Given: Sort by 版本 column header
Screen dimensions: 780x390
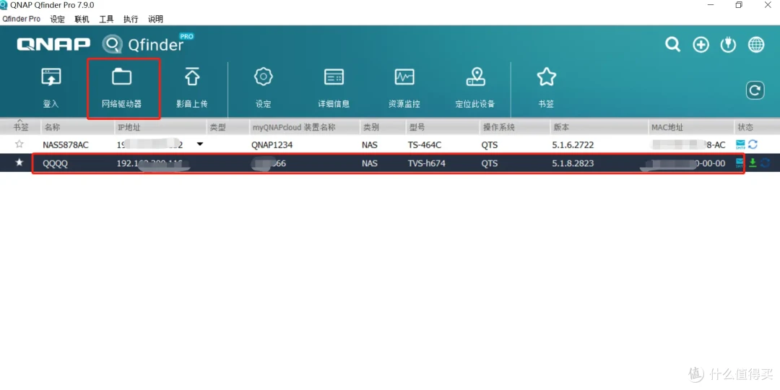Looking at the screenshot, I should coord(599,127).
